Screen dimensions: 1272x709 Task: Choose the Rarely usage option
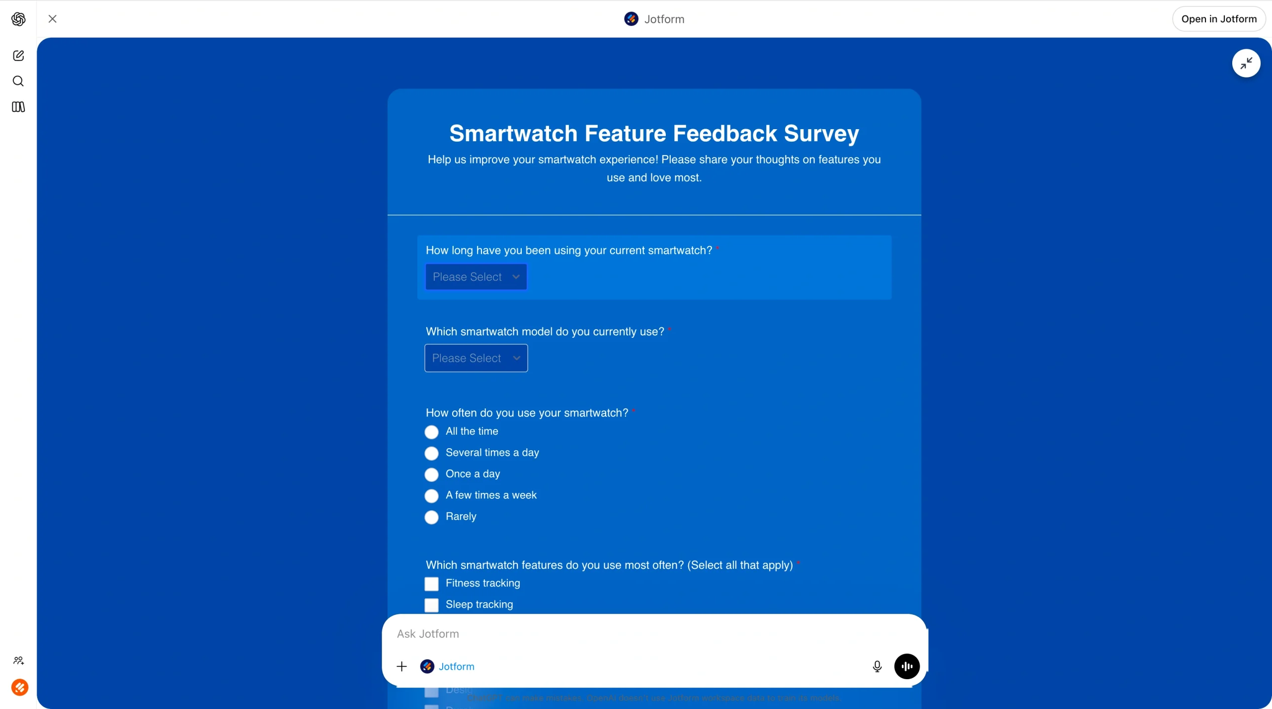coord(431,517)
